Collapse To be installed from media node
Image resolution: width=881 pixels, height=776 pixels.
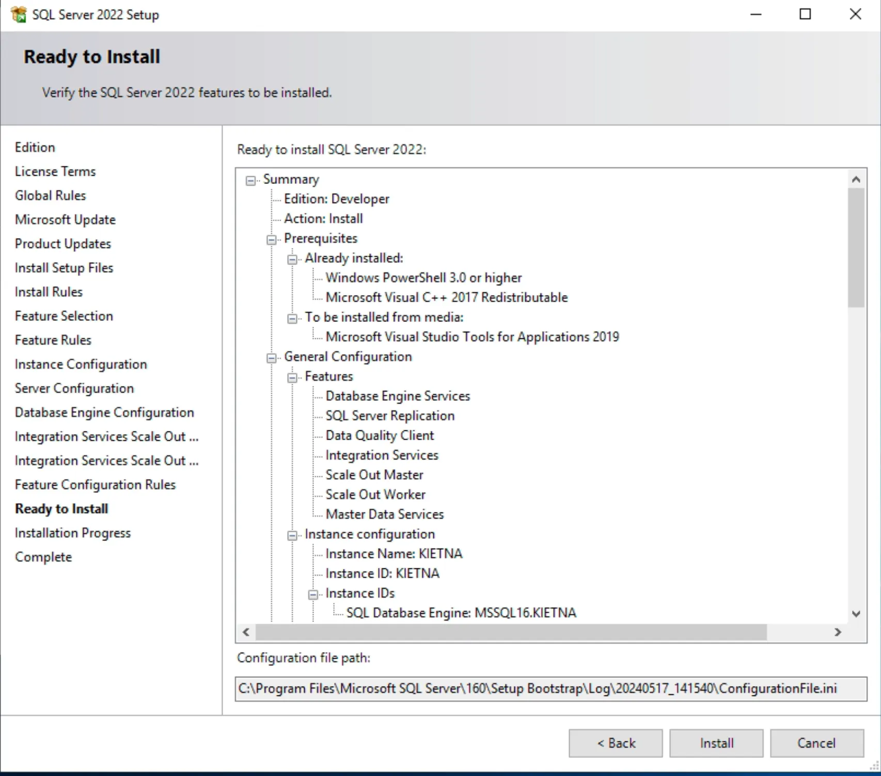pyautogui.click(x=292, y=318)
